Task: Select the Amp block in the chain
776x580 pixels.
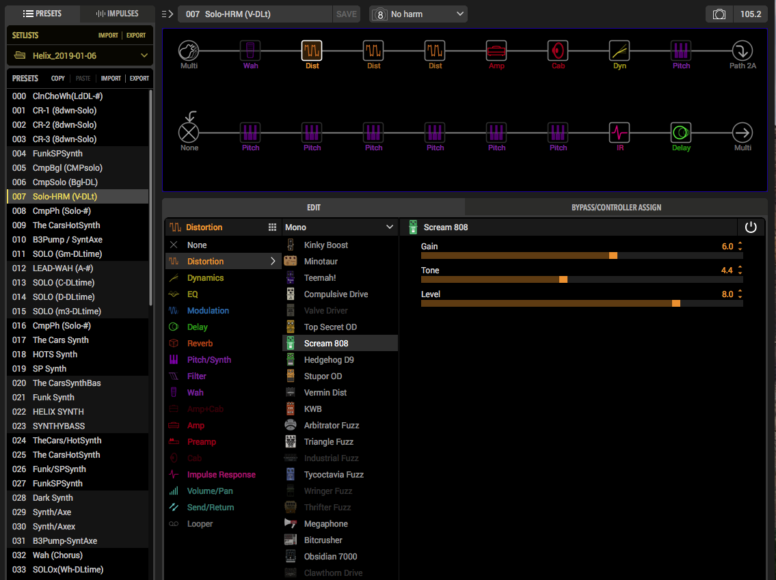Action: [496, 51]
